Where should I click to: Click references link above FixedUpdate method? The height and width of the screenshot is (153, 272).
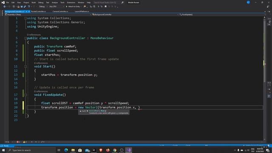click(x=41, y=91)
